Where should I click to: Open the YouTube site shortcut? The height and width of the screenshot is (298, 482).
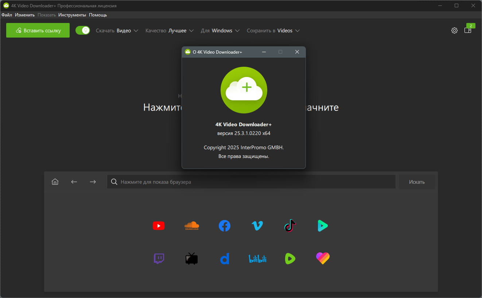[x=159, y=226]
